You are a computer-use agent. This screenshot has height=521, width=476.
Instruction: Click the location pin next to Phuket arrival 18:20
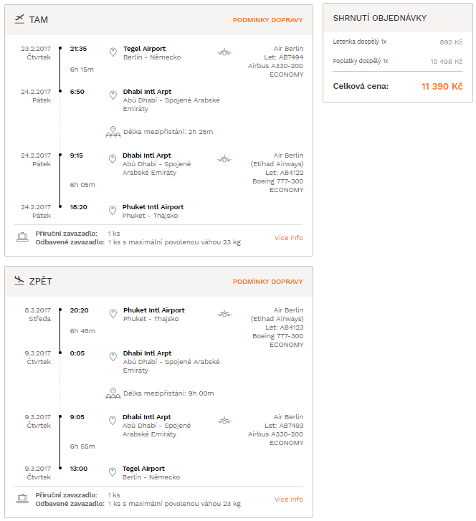[x=113, y=210]
